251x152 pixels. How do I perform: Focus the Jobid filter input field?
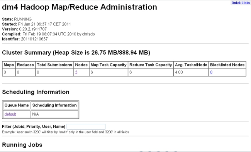point(86,127)
